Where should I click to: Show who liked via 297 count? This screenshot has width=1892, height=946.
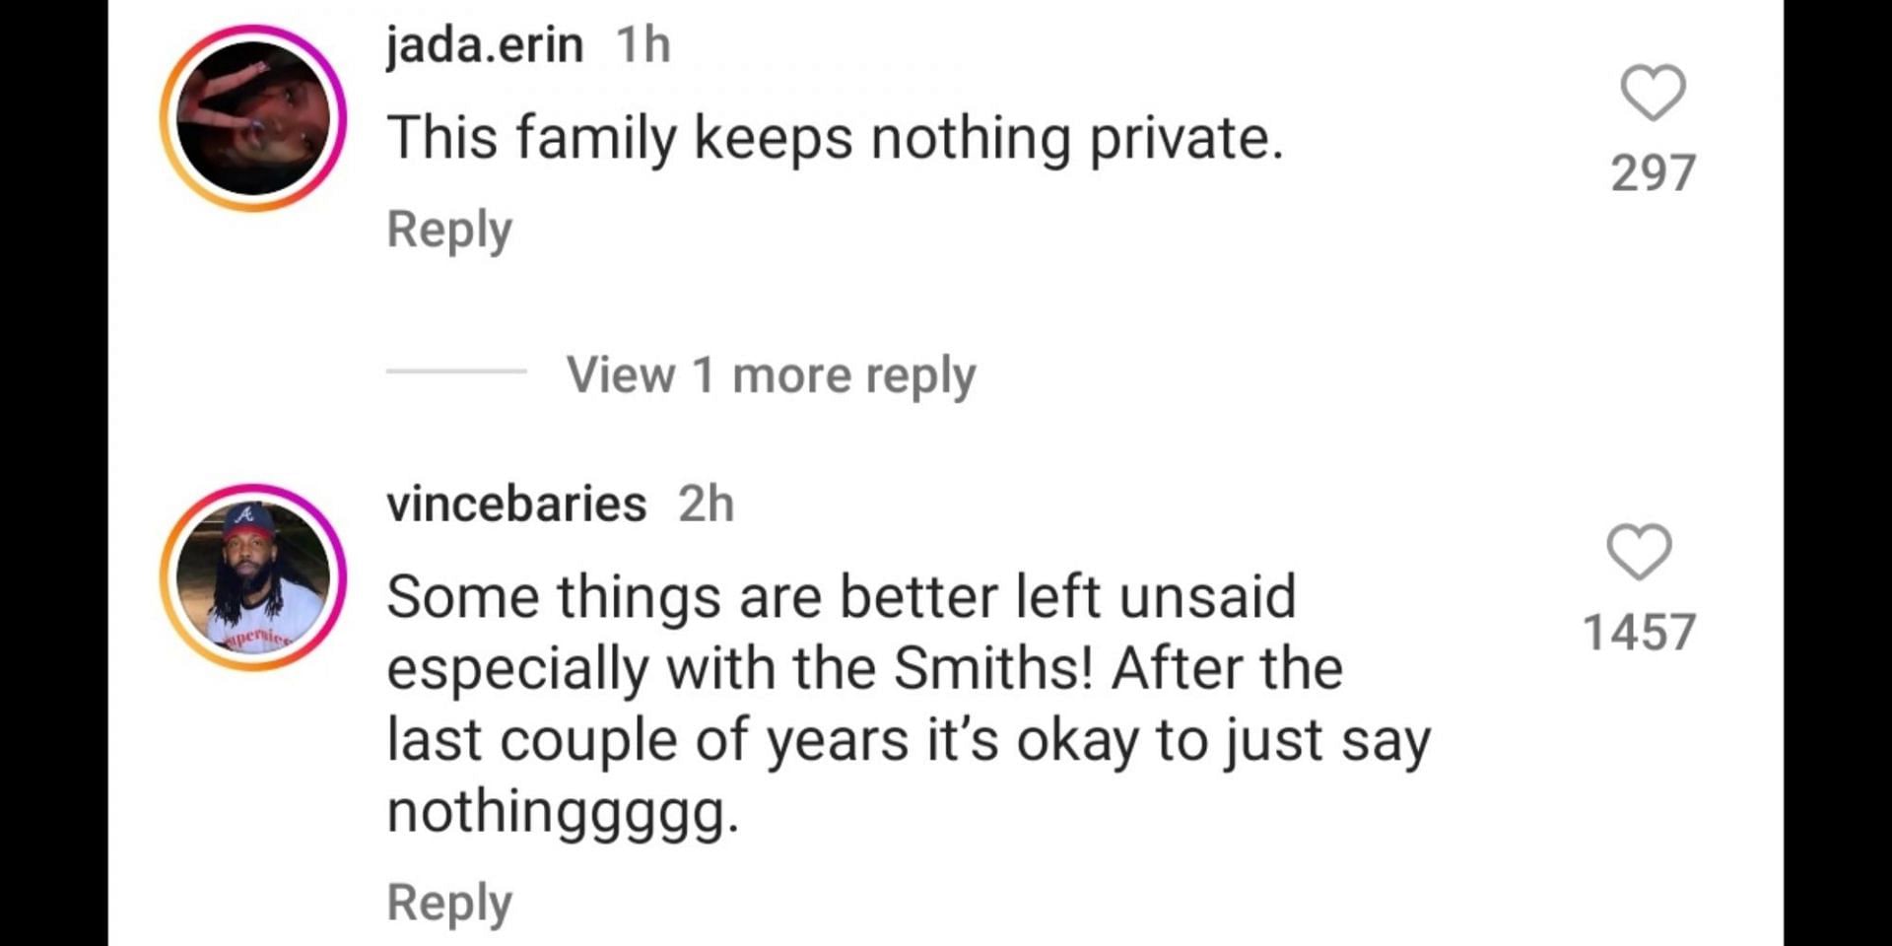pos(1653,172)
